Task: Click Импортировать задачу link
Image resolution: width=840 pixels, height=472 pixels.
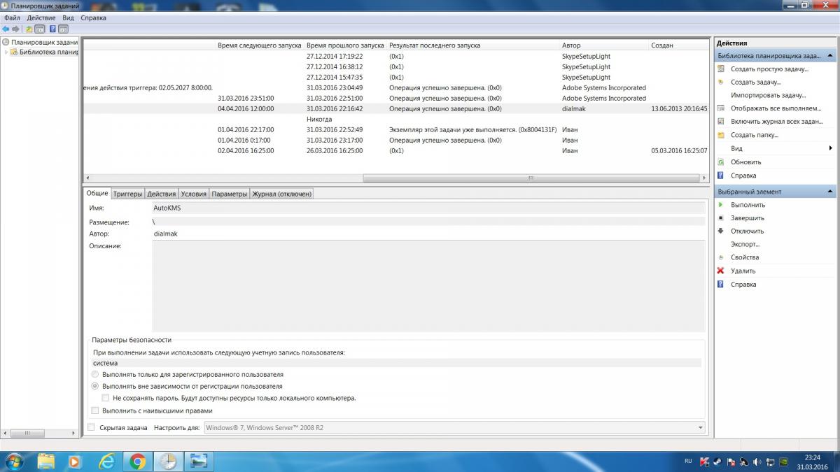Action: pos(768,95)
